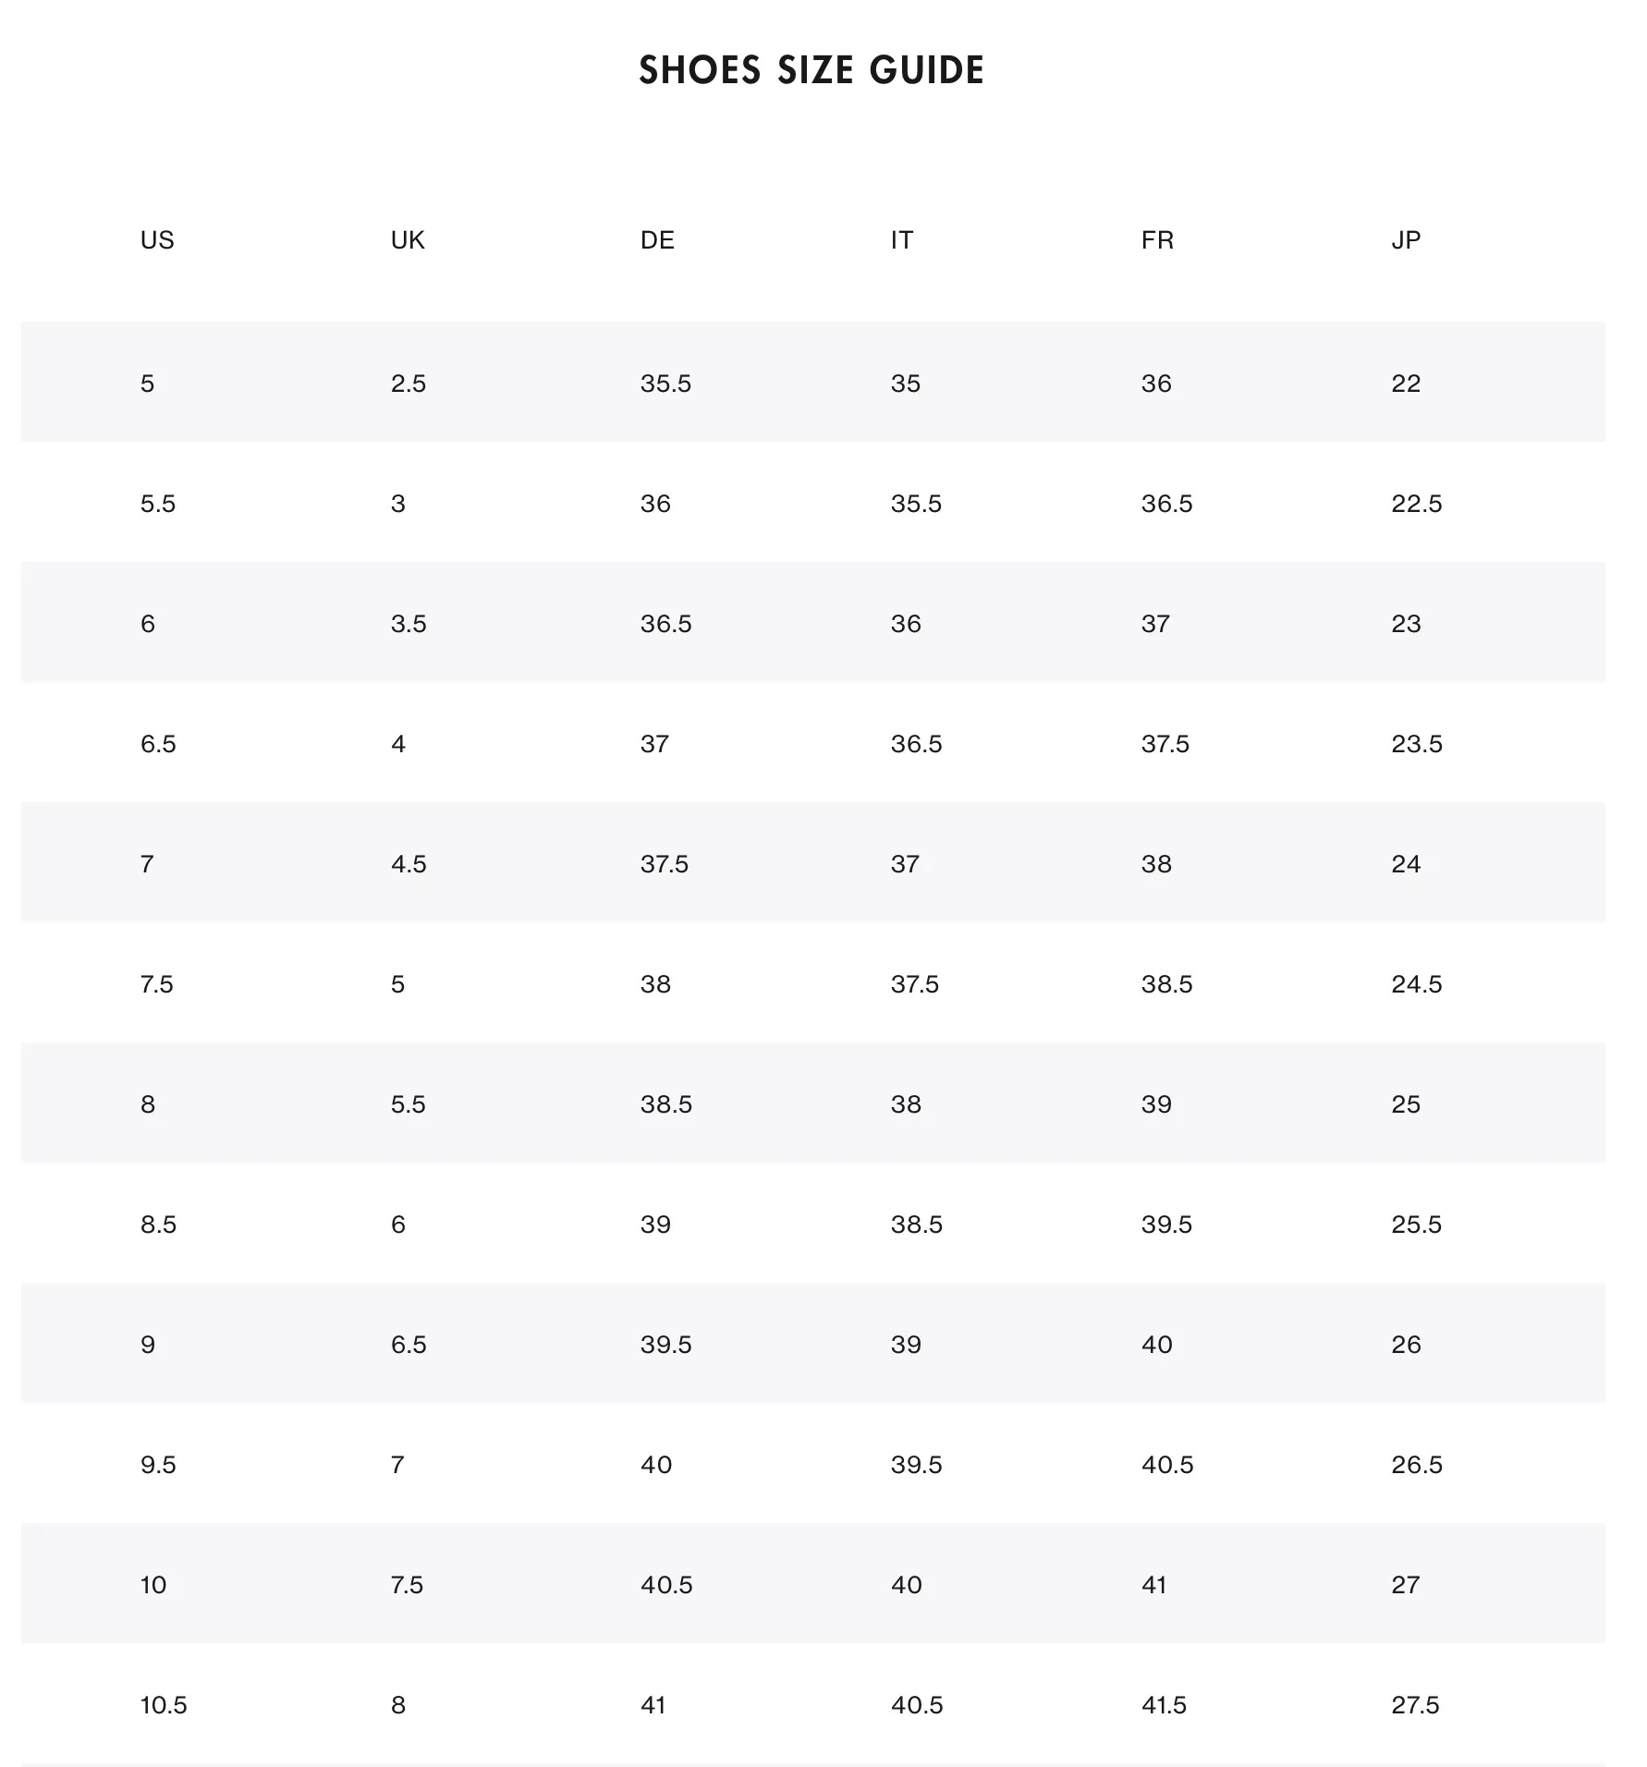This screenshot has height=1767, width=1647.
Task: Select the UK column header
Action: click(x=408, y=240)
